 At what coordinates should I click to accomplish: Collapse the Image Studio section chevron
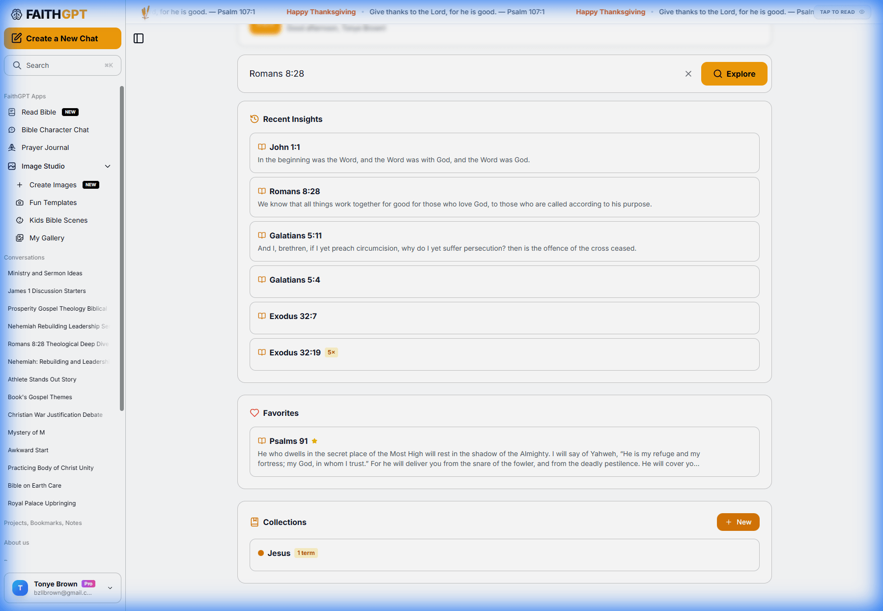108,166
